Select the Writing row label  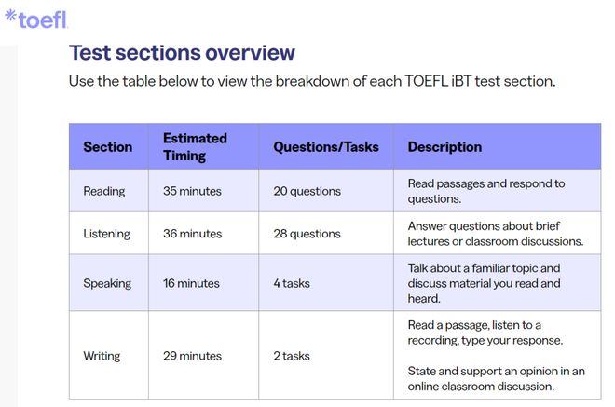click(102, 356)
